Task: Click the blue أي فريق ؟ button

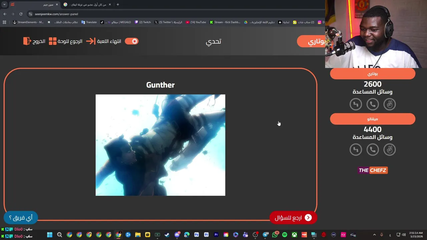Action: tap(21, 218)
